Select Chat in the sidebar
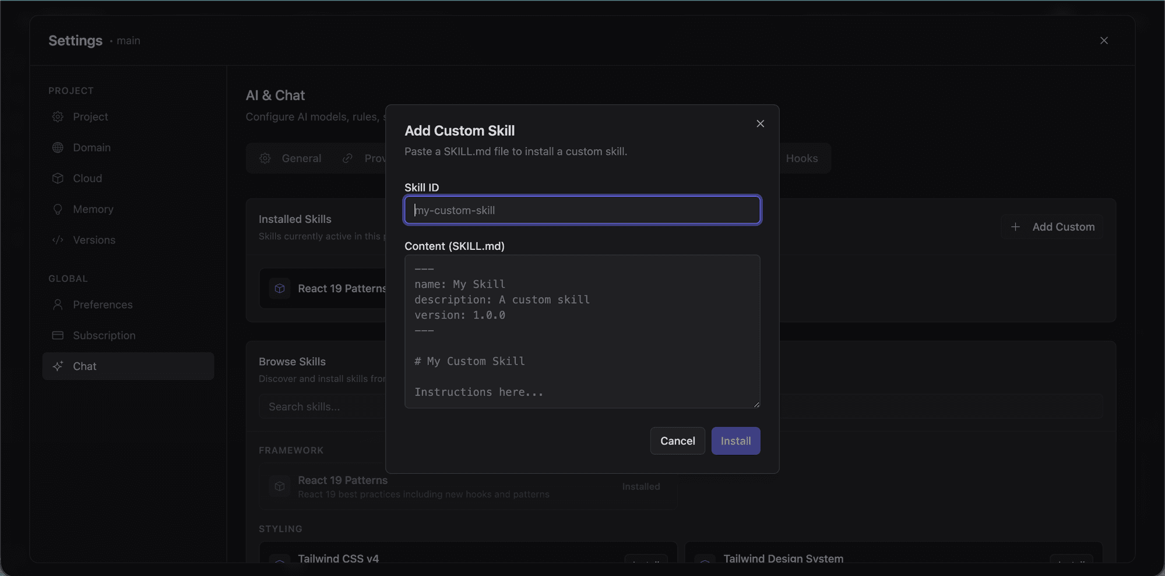This screenshot has height=576, width=1165. (x=128, y=366)
